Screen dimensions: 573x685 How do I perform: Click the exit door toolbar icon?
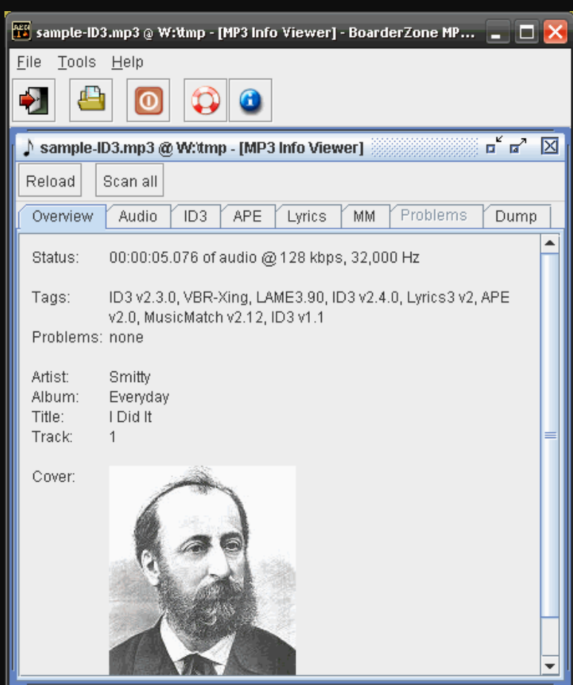[x=33, y=101]
